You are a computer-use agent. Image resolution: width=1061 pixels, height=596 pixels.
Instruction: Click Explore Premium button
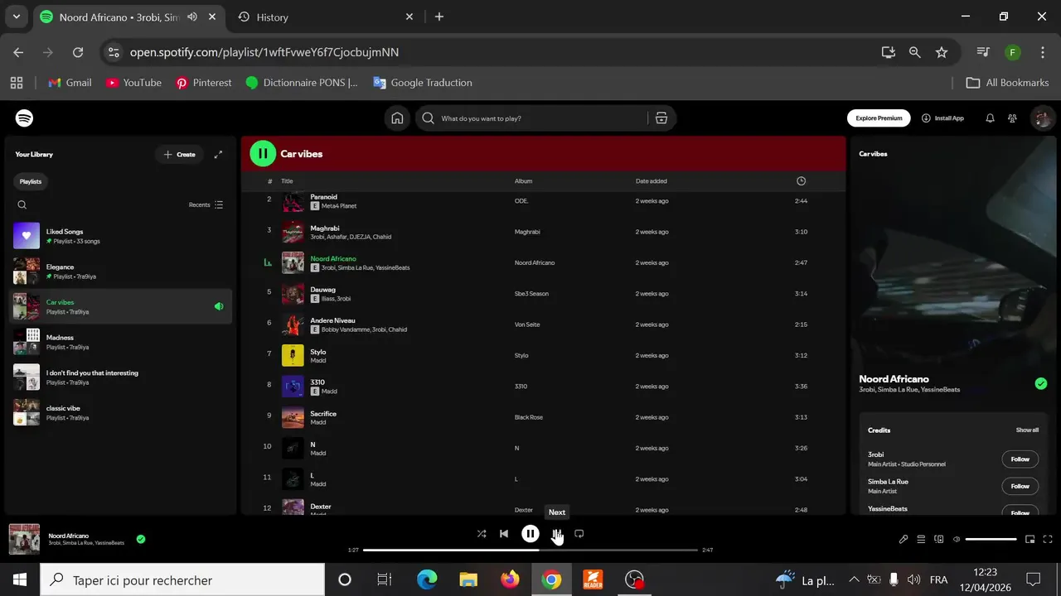click(x=879, y=118)
